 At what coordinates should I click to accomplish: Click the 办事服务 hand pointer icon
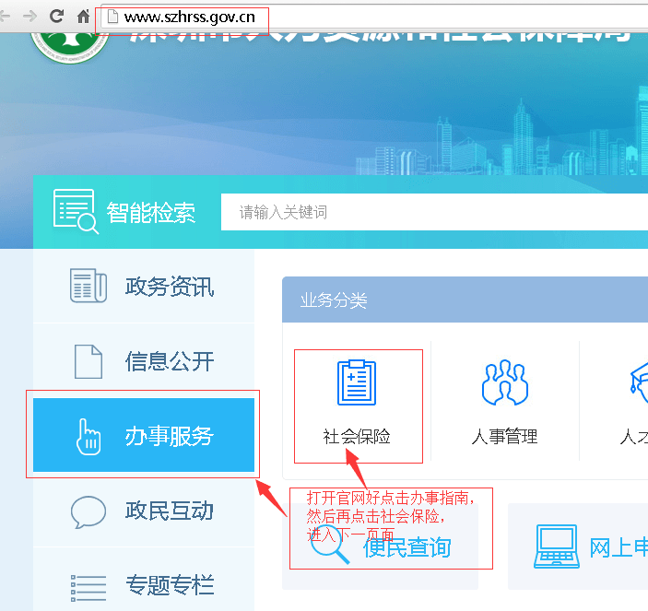point(88,437)
